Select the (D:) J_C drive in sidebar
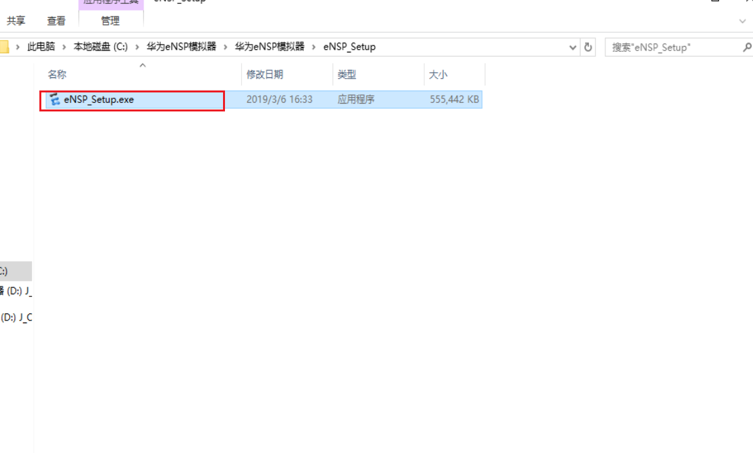Viewport: 753px width, 453px height. [16, 317]
